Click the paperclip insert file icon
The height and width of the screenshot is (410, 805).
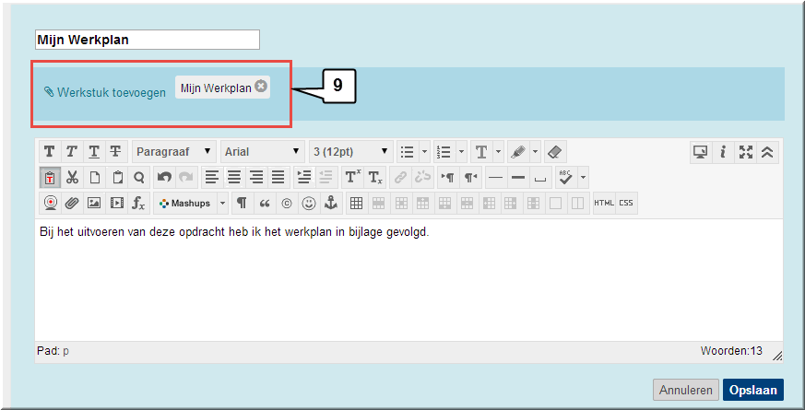73,204
